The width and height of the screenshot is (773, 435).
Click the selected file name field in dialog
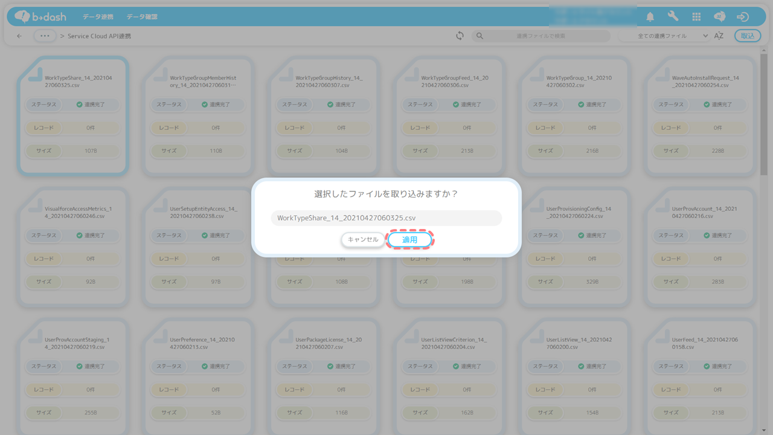[x=386, y=217]
